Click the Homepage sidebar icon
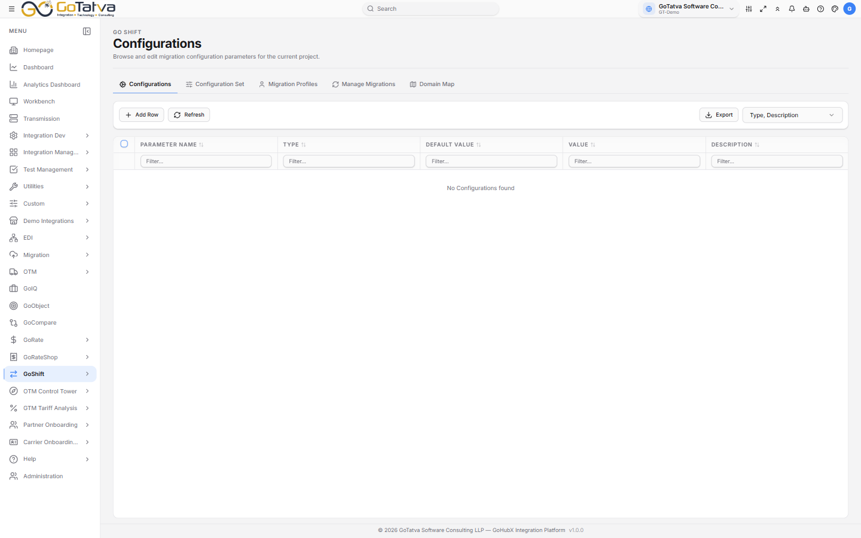 (13, 50)
